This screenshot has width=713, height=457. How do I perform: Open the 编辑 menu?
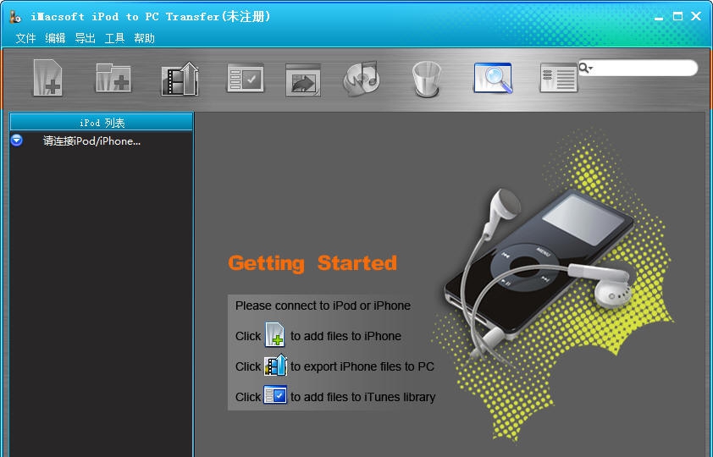[56, 38]
